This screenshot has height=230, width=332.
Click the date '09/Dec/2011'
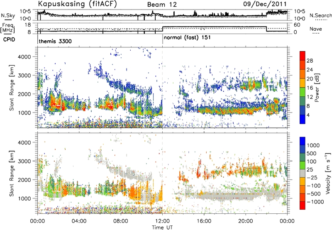265,4
